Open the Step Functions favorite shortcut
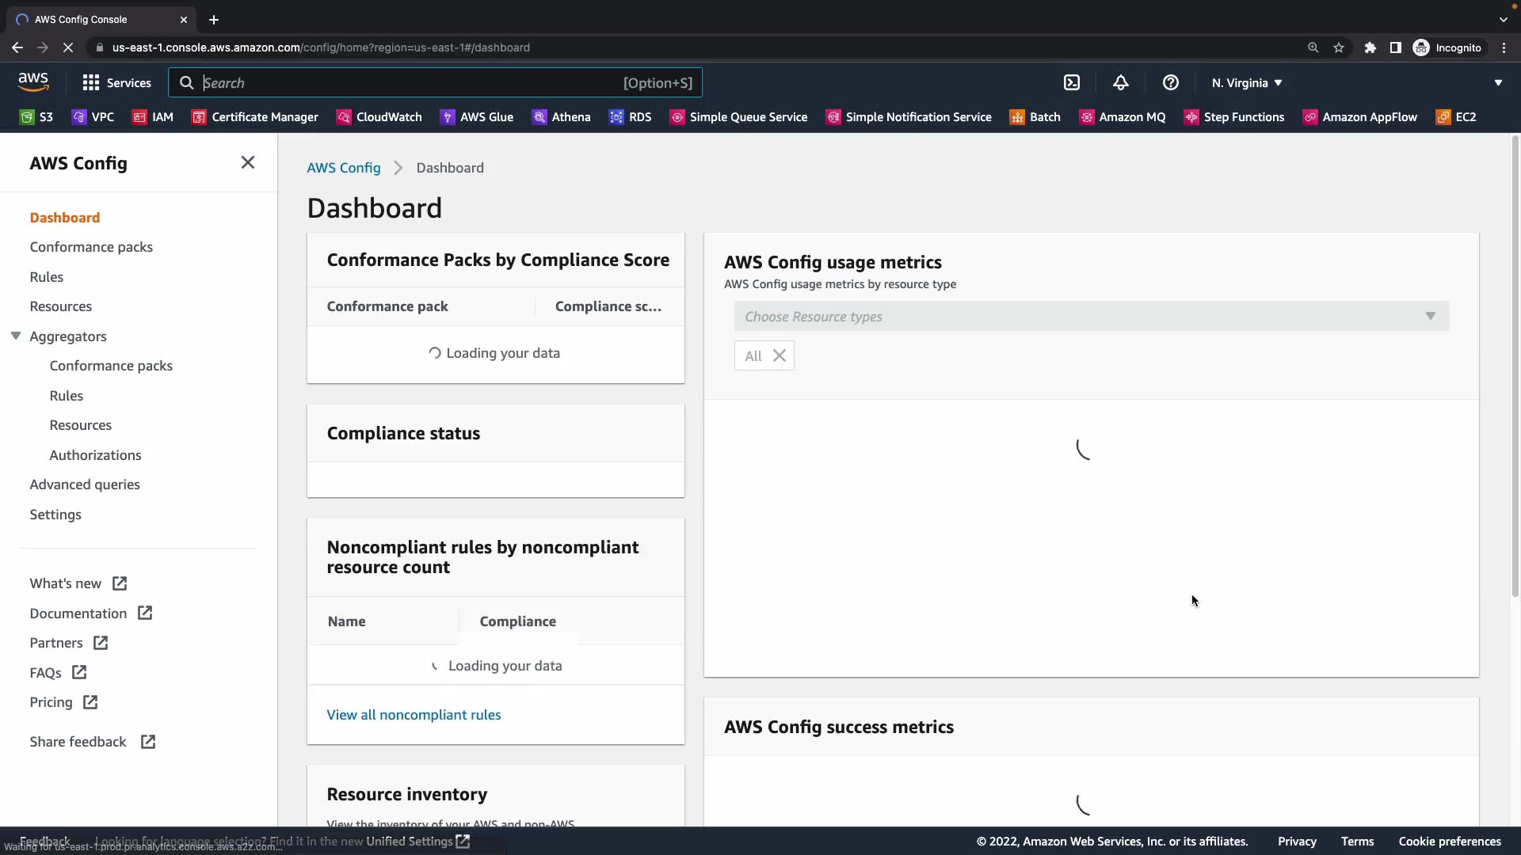1521x855 pixels. 1234,117
